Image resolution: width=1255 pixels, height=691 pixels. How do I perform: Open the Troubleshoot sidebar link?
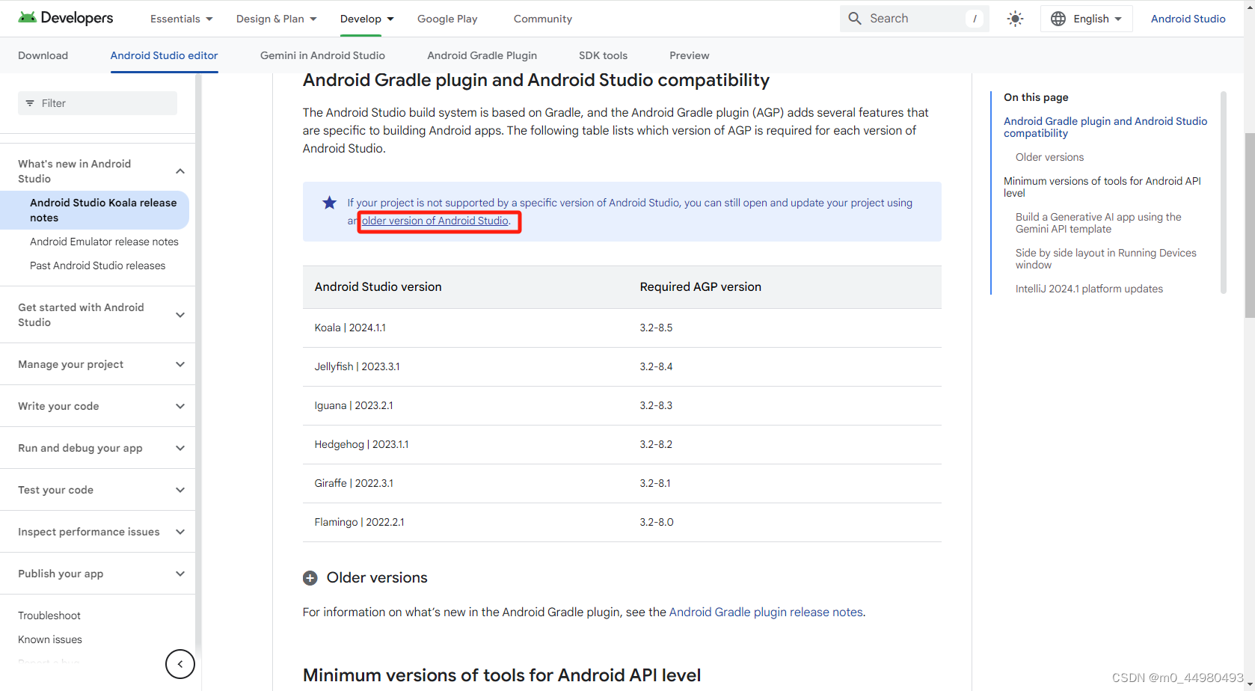click(x=49, y=615)
